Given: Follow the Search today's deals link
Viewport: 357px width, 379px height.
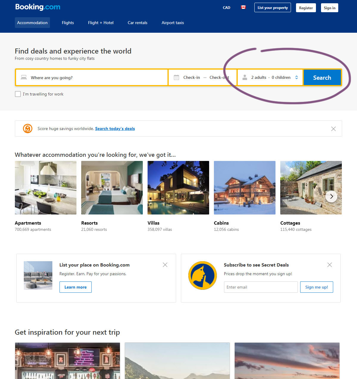Looking at the screenshot, I should [x=115, y=129].
